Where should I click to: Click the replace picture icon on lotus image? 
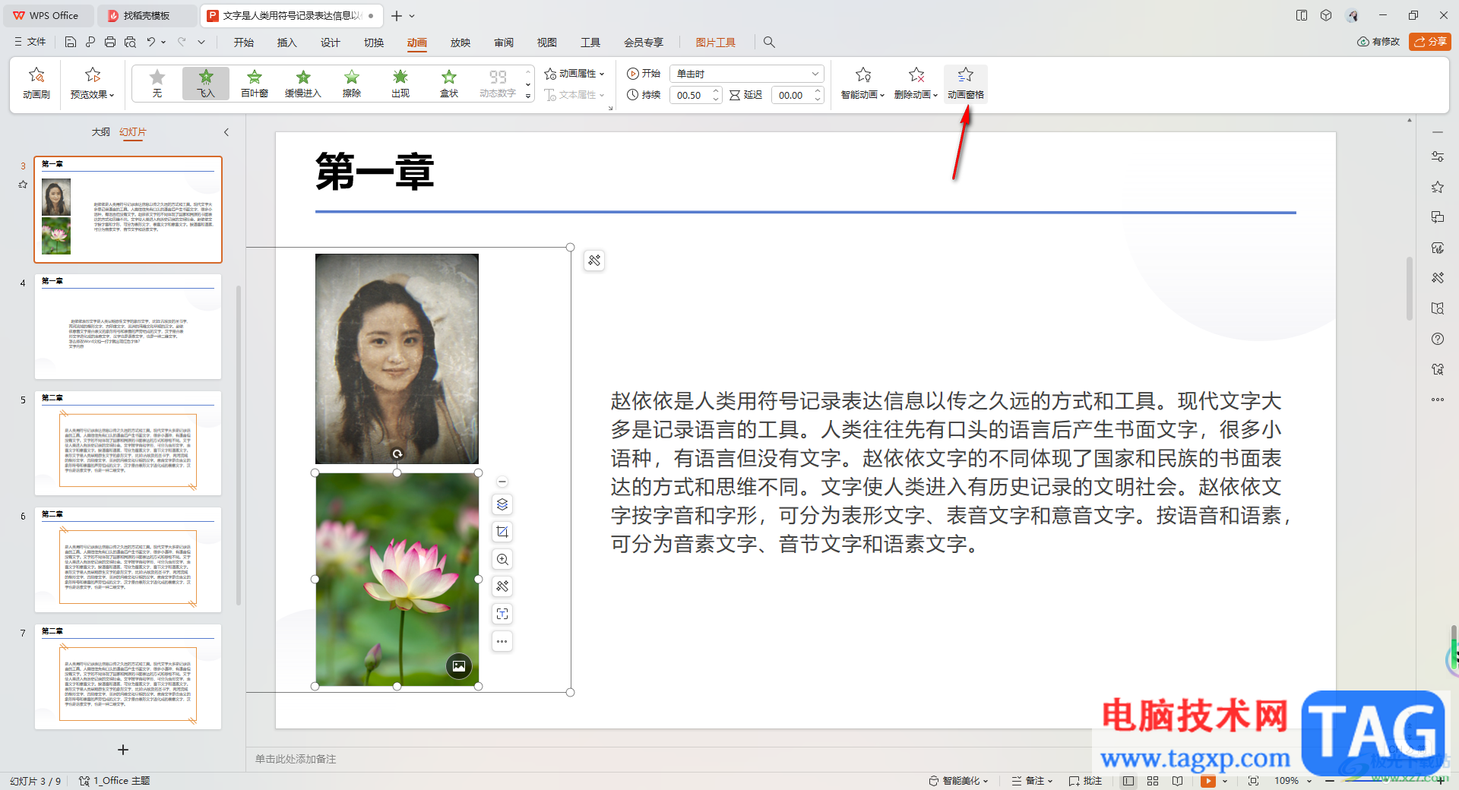coord(459,666)
